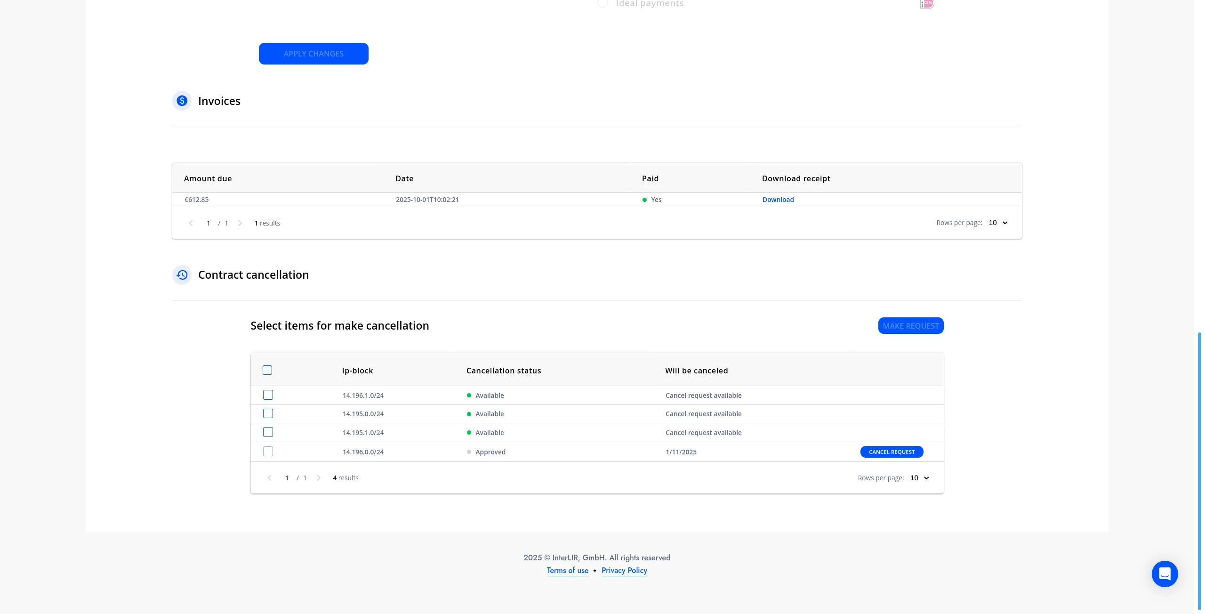The image size is (1205, 614).
Task: Click the iDEAL payments logo icon
Action: 927,4
